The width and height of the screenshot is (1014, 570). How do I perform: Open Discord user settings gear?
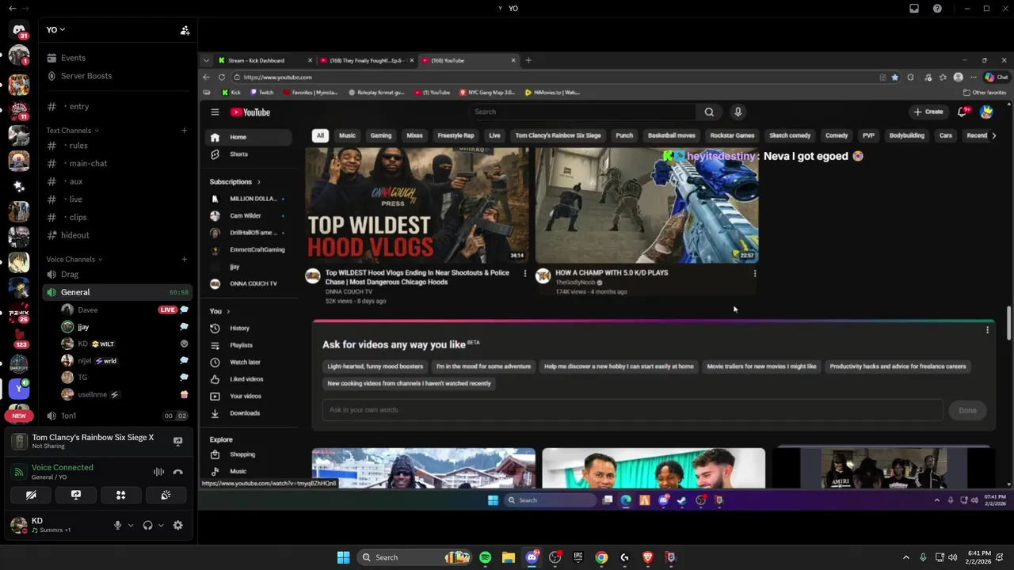pos(178,525)
